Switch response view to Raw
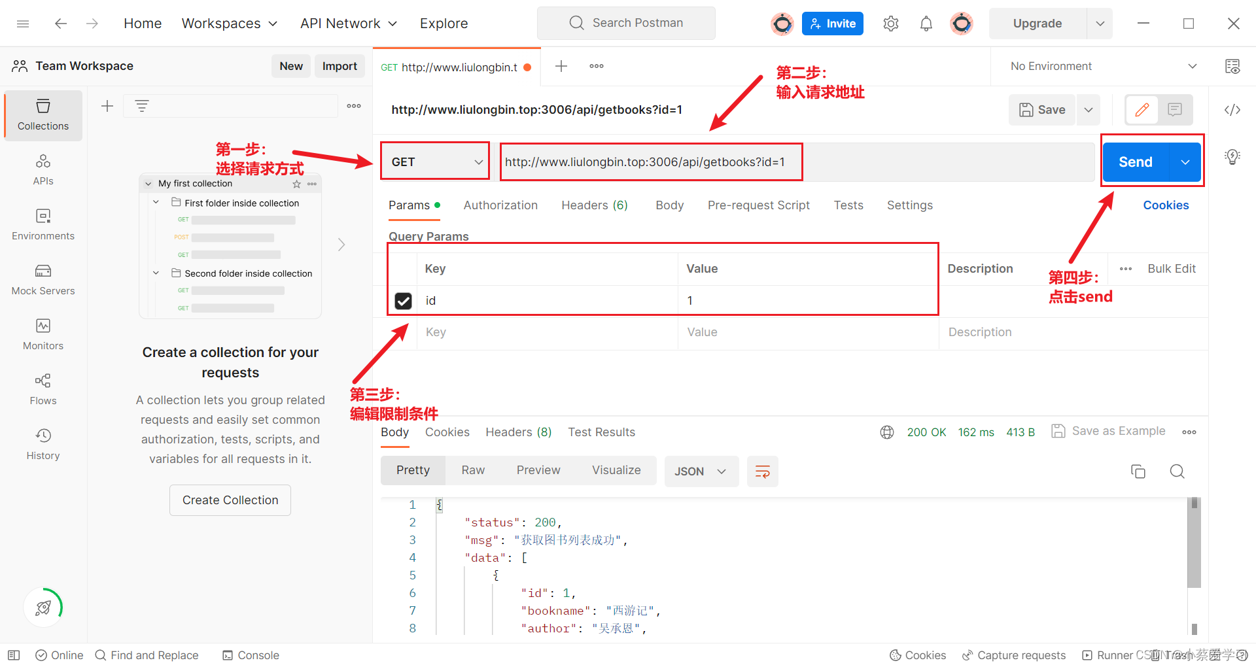This screenshot has width=1256, height=667. click(x=473, y=470)
